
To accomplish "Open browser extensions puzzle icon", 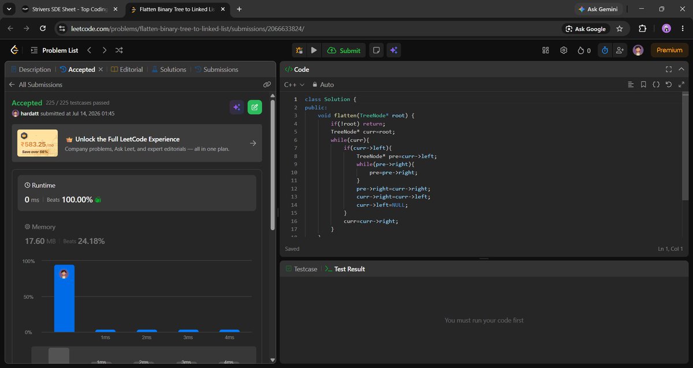I will (x=643, y=29).
